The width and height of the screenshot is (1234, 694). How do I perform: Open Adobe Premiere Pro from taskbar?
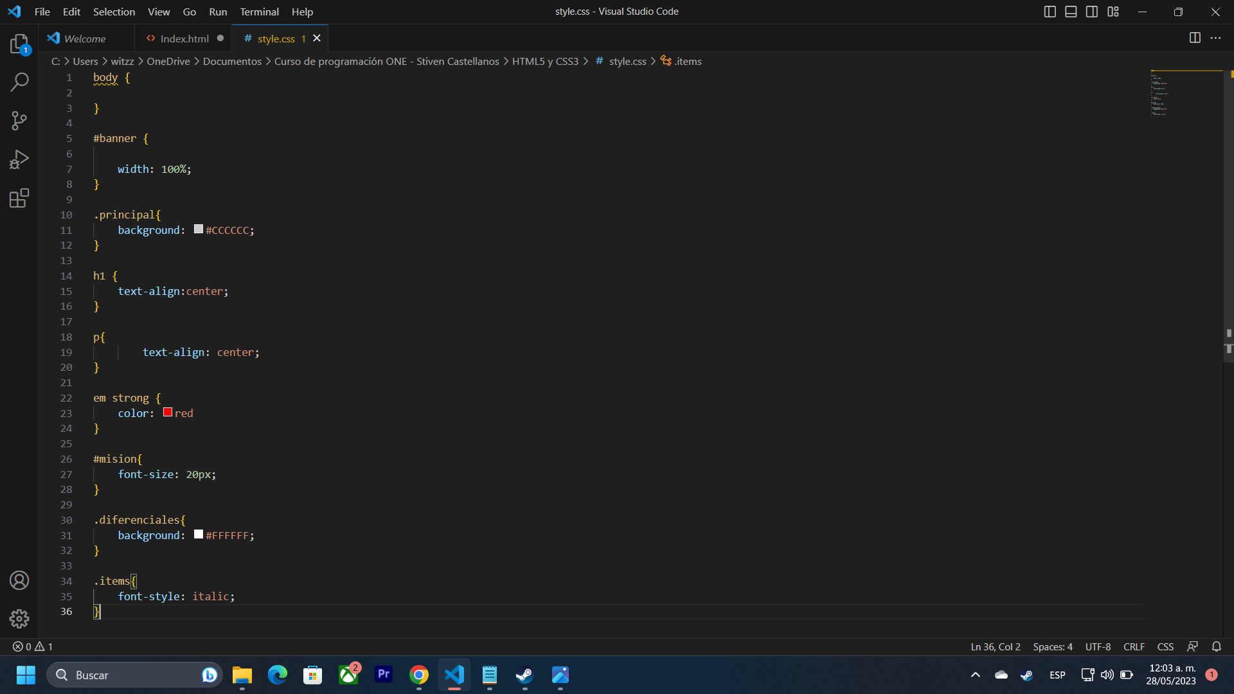384,675
